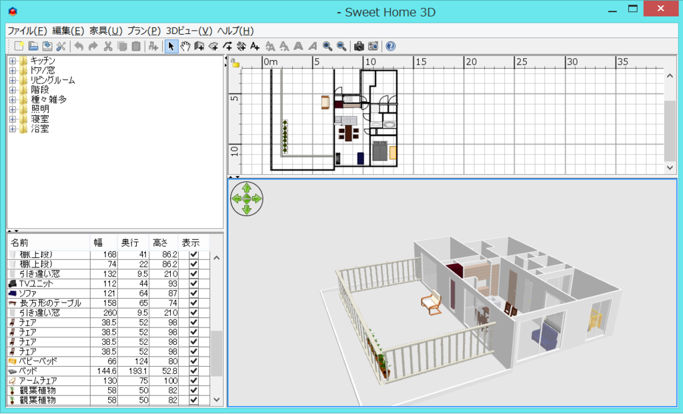Decrease the text size icon
Viewport: 683px width, 414px height.
pyautogui.click(x=284, y=46)
